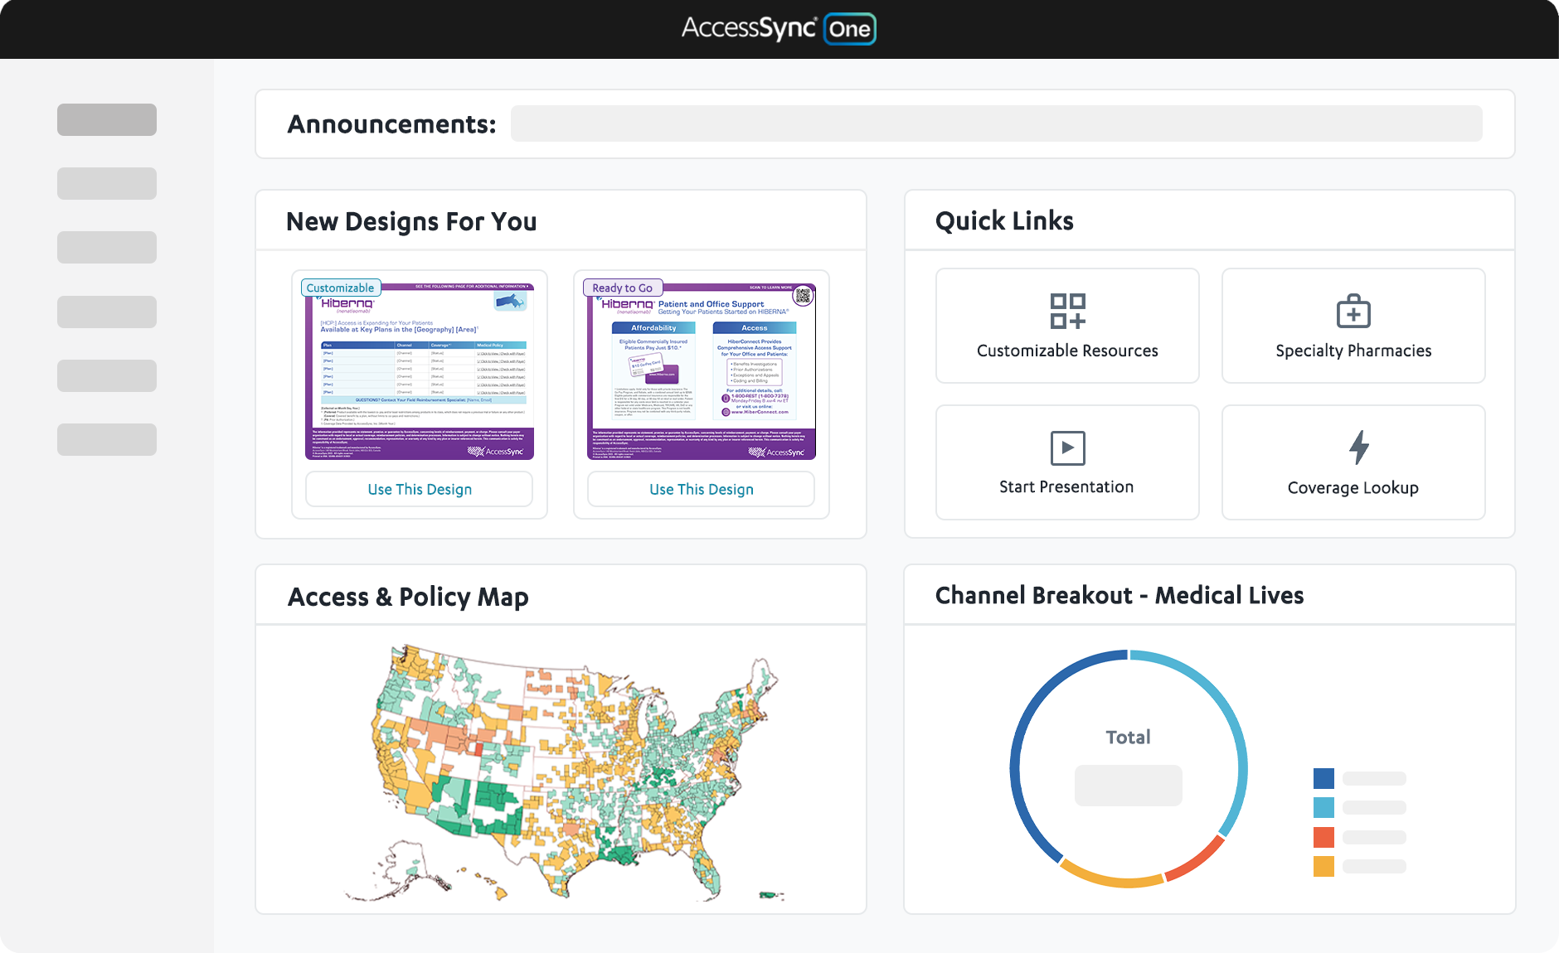Click the Customizable Resources grid-plus icon
This screenshot has width=1559, height=953.
[1067, 312]
